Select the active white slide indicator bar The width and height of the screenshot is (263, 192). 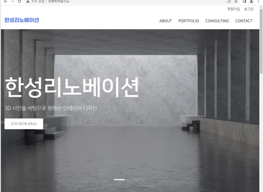click(x=119, y=180)
